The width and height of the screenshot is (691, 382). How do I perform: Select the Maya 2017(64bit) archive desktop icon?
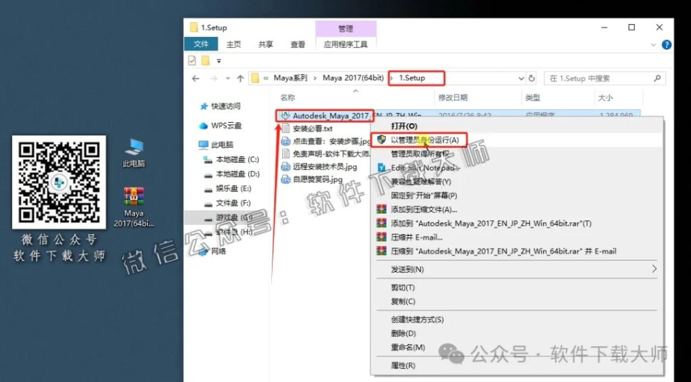[x=134, y=207]
